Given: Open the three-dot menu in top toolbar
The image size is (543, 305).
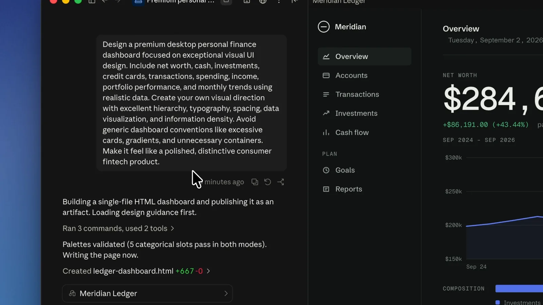Looking at the screenshot, I should pyautogui.click(x=279, y=1).
